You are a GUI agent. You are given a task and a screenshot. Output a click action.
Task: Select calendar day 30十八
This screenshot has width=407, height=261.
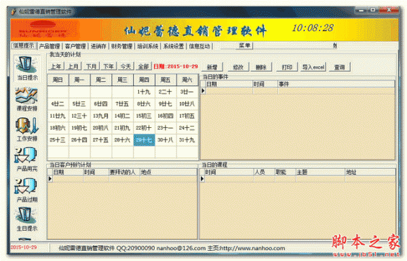166,140
